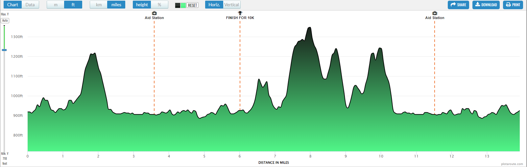This screenshot has height=167, width=527.
Task: Open the dark chart color swatch
Action: coord(178,5)
